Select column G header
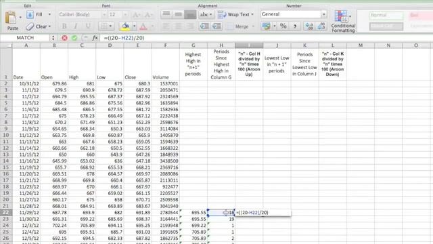The image size is (433, 244). (x=193, y=45)
